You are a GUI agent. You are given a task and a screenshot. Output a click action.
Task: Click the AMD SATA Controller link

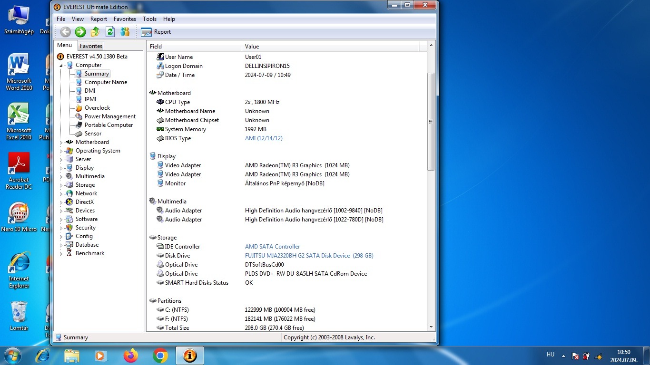(x=272, y=247)
